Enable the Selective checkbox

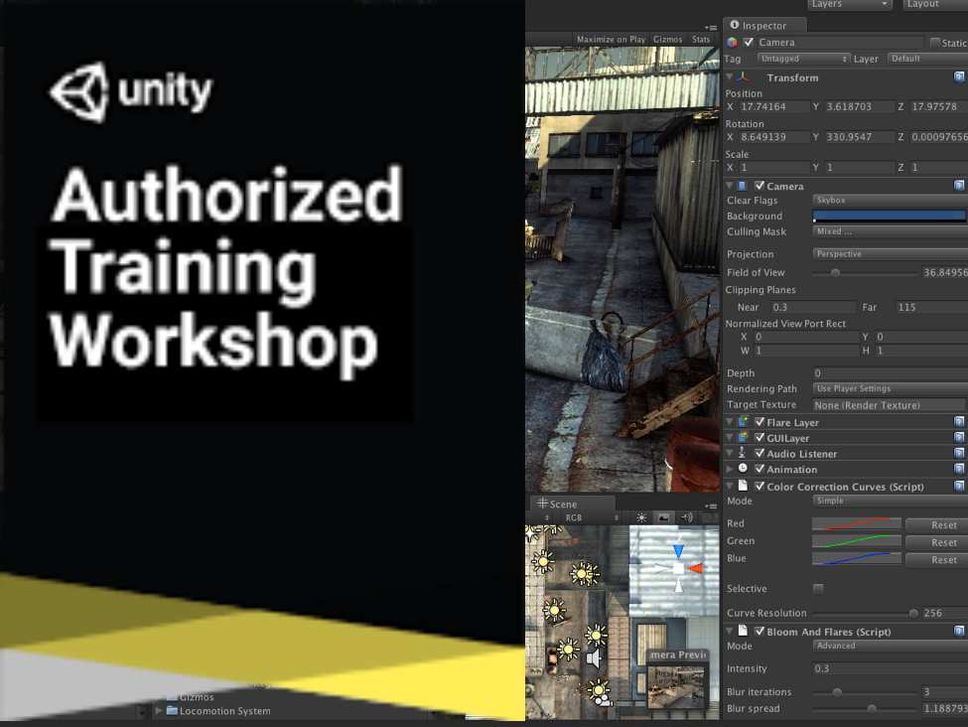(818, 589)
